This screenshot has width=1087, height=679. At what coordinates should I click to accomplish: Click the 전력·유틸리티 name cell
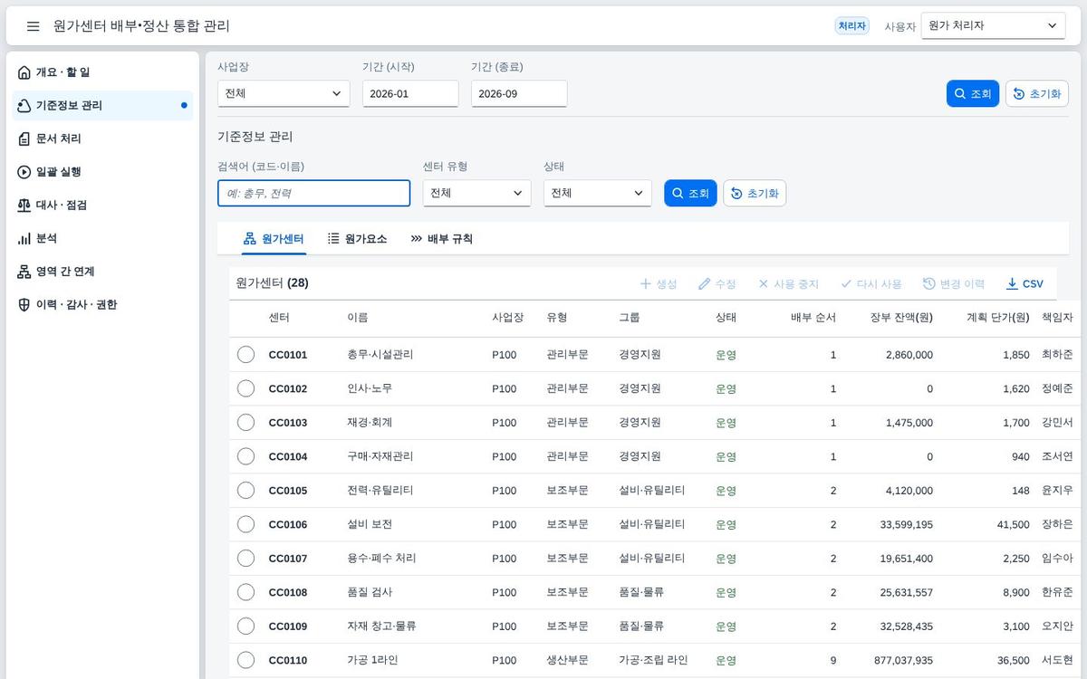pyautogui.click(x=380, y=491)
